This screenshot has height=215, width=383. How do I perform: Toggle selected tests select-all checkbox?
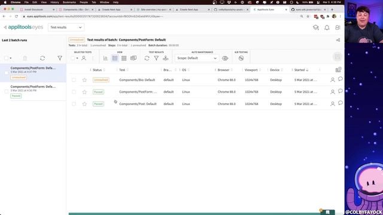[x=73, y=58]
